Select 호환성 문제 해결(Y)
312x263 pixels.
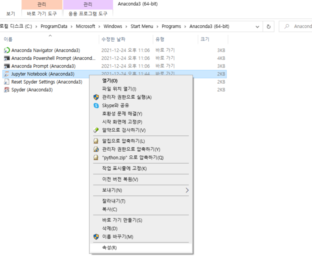[x=141, y=114]
